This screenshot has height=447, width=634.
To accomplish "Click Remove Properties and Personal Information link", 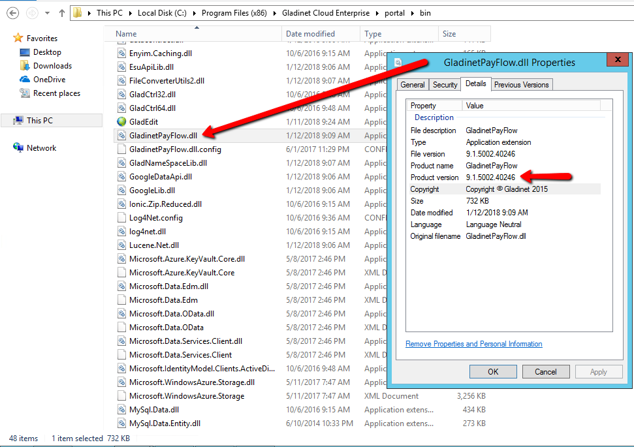I will (x=474, y=344).
